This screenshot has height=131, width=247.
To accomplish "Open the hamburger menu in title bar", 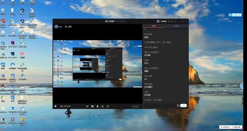I will pyautogui.click(x=175, y=21).
